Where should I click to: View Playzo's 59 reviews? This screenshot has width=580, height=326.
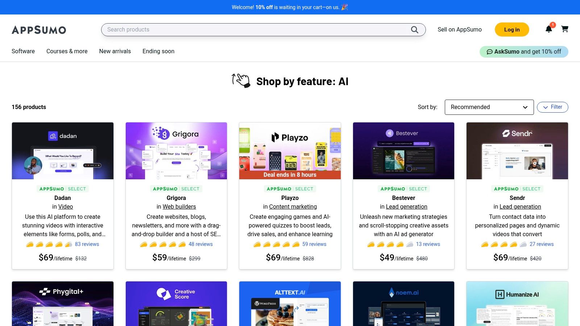pos(314,244)
